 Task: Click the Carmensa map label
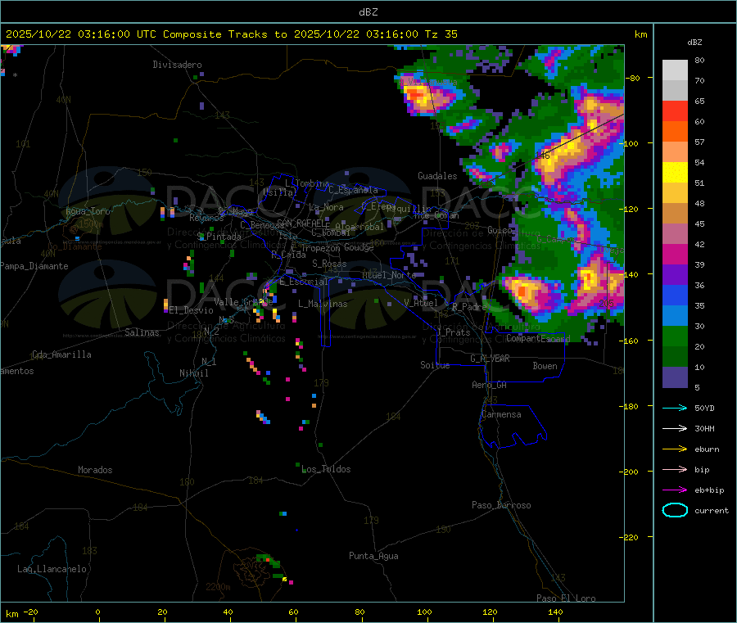point(501,414)
